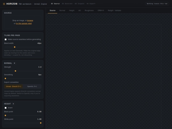
Task: Go to step 01 Source
Action: click(x=55, y=4)
